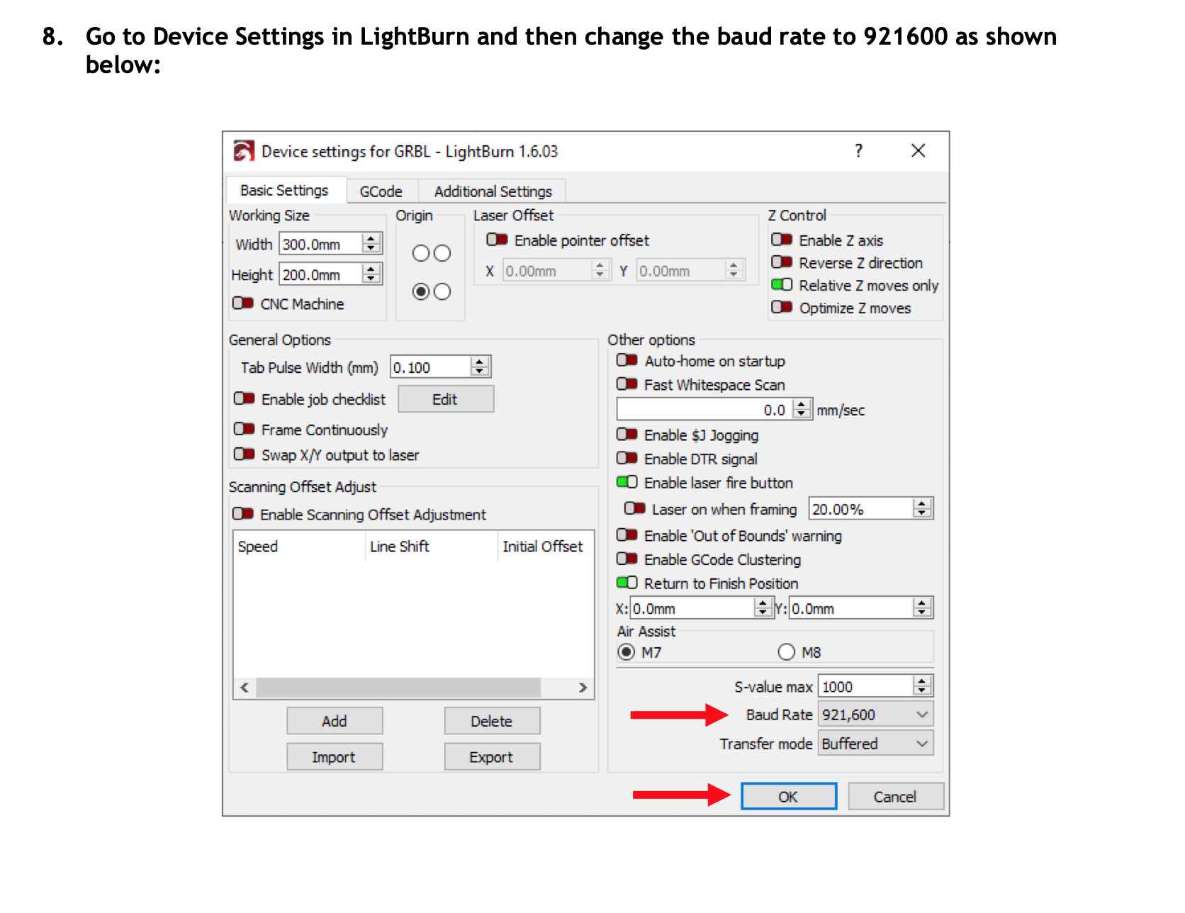
Task: Click the S-value max spinner arrows
Action: click(x=922, y=685)
